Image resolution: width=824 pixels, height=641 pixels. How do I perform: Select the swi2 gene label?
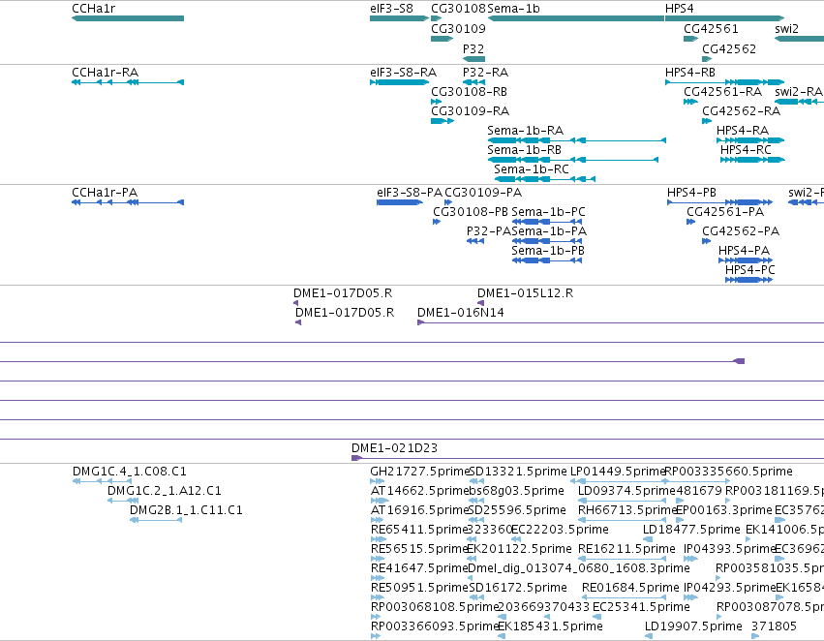[x=786, y=29]
